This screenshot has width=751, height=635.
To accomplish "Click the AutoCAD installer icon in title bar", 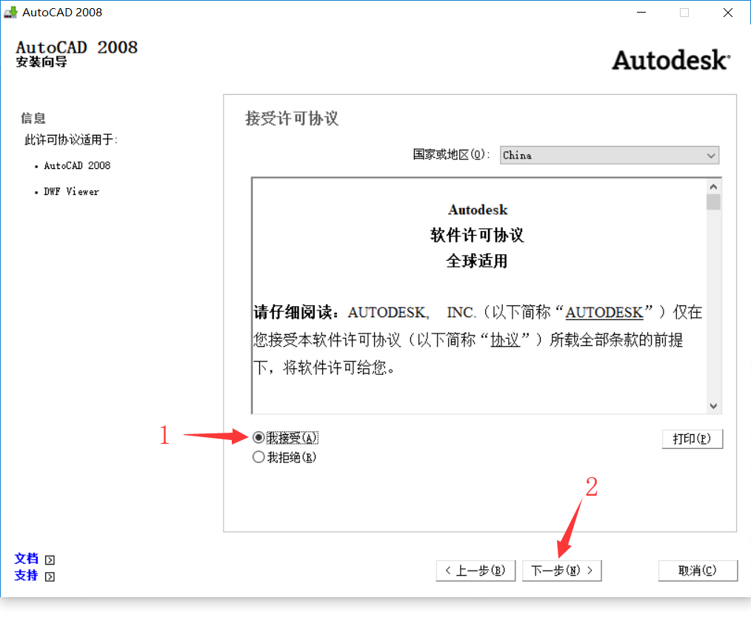I will [x=10, y=12].
